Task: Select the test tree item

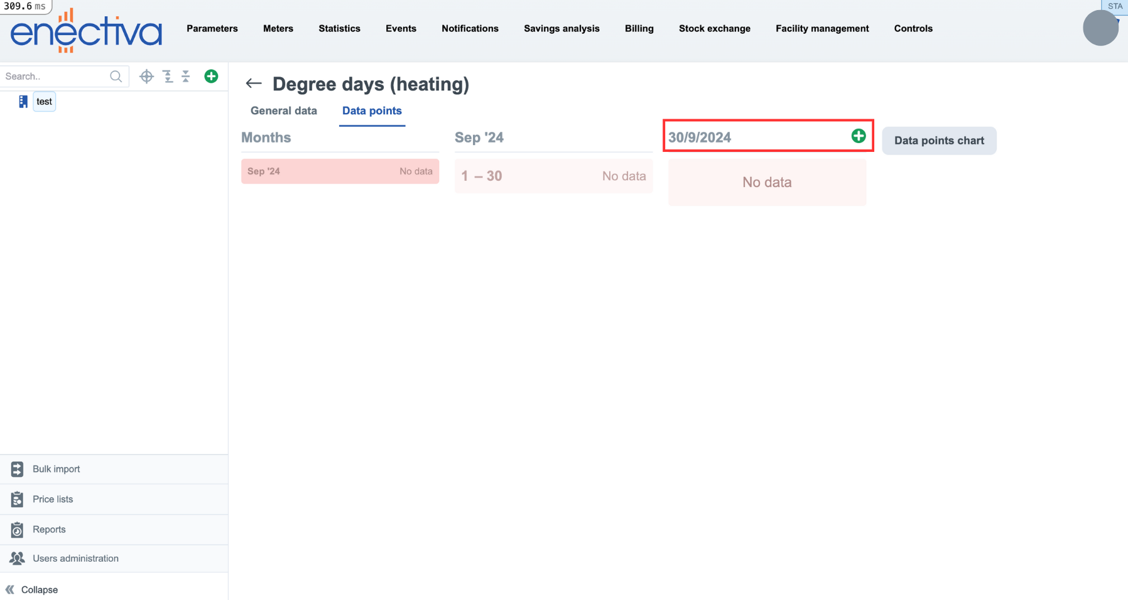Action: pyautogui.click(x=44, y=102)
